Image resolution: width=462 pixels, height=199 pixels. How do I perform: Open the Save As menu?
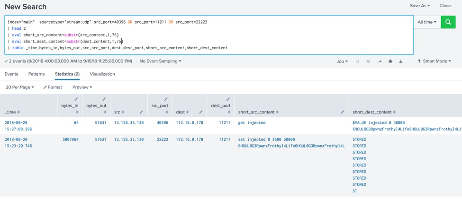(x=419, y=6)
